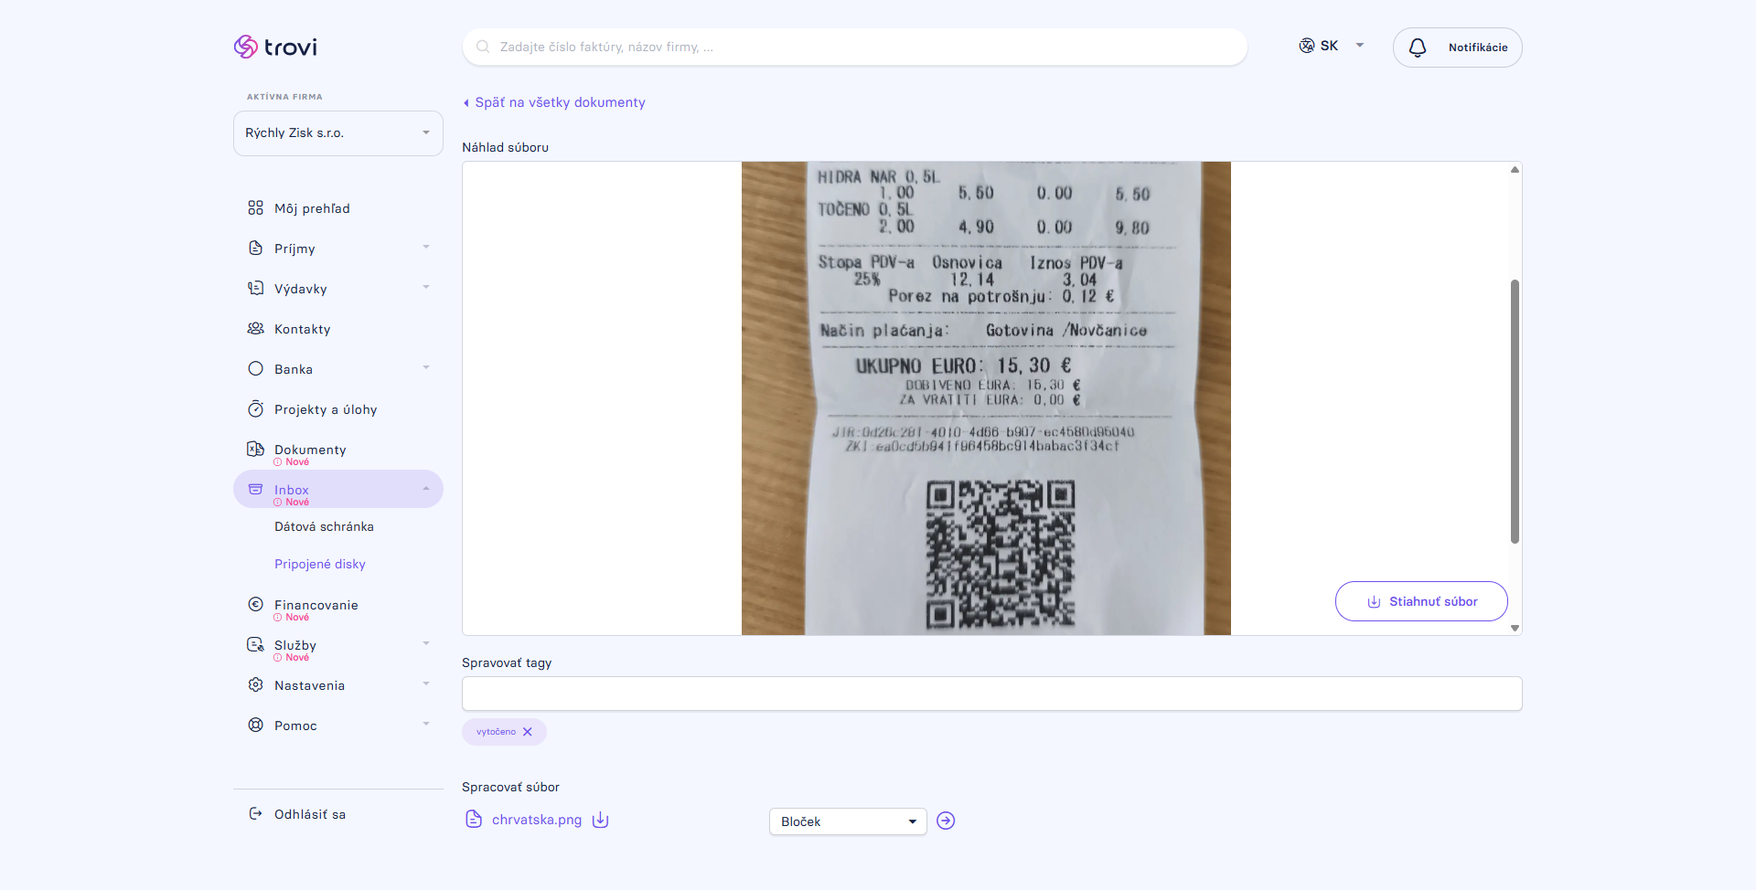Viewport: 1756px width, 890px height.
Task: Click Notifikácie button
Action: click(1458, 48)
